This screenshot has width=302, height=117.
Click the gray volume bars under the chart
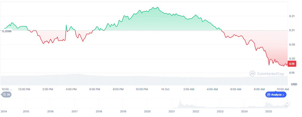pos(137,80)
